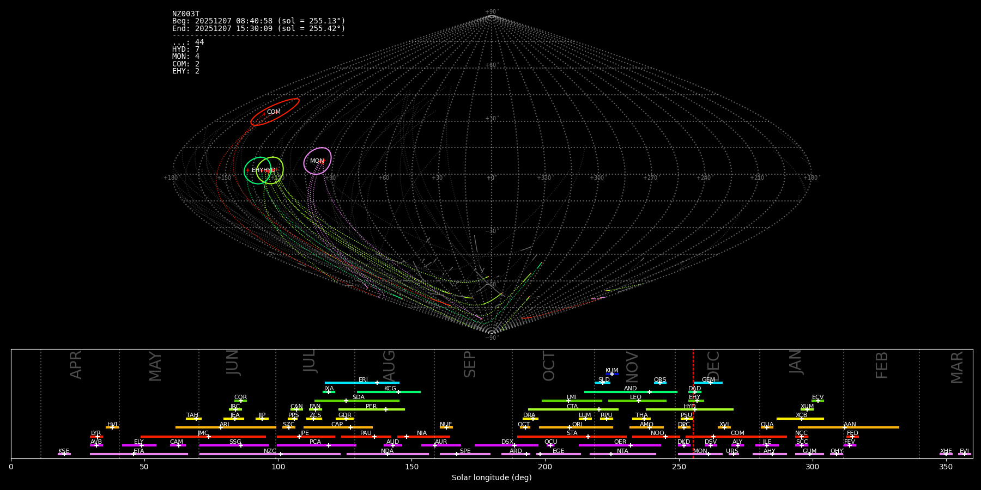The image size is (981, 490).
Task: Click the +330 longitude label on the map
Action: pos(543,178)
